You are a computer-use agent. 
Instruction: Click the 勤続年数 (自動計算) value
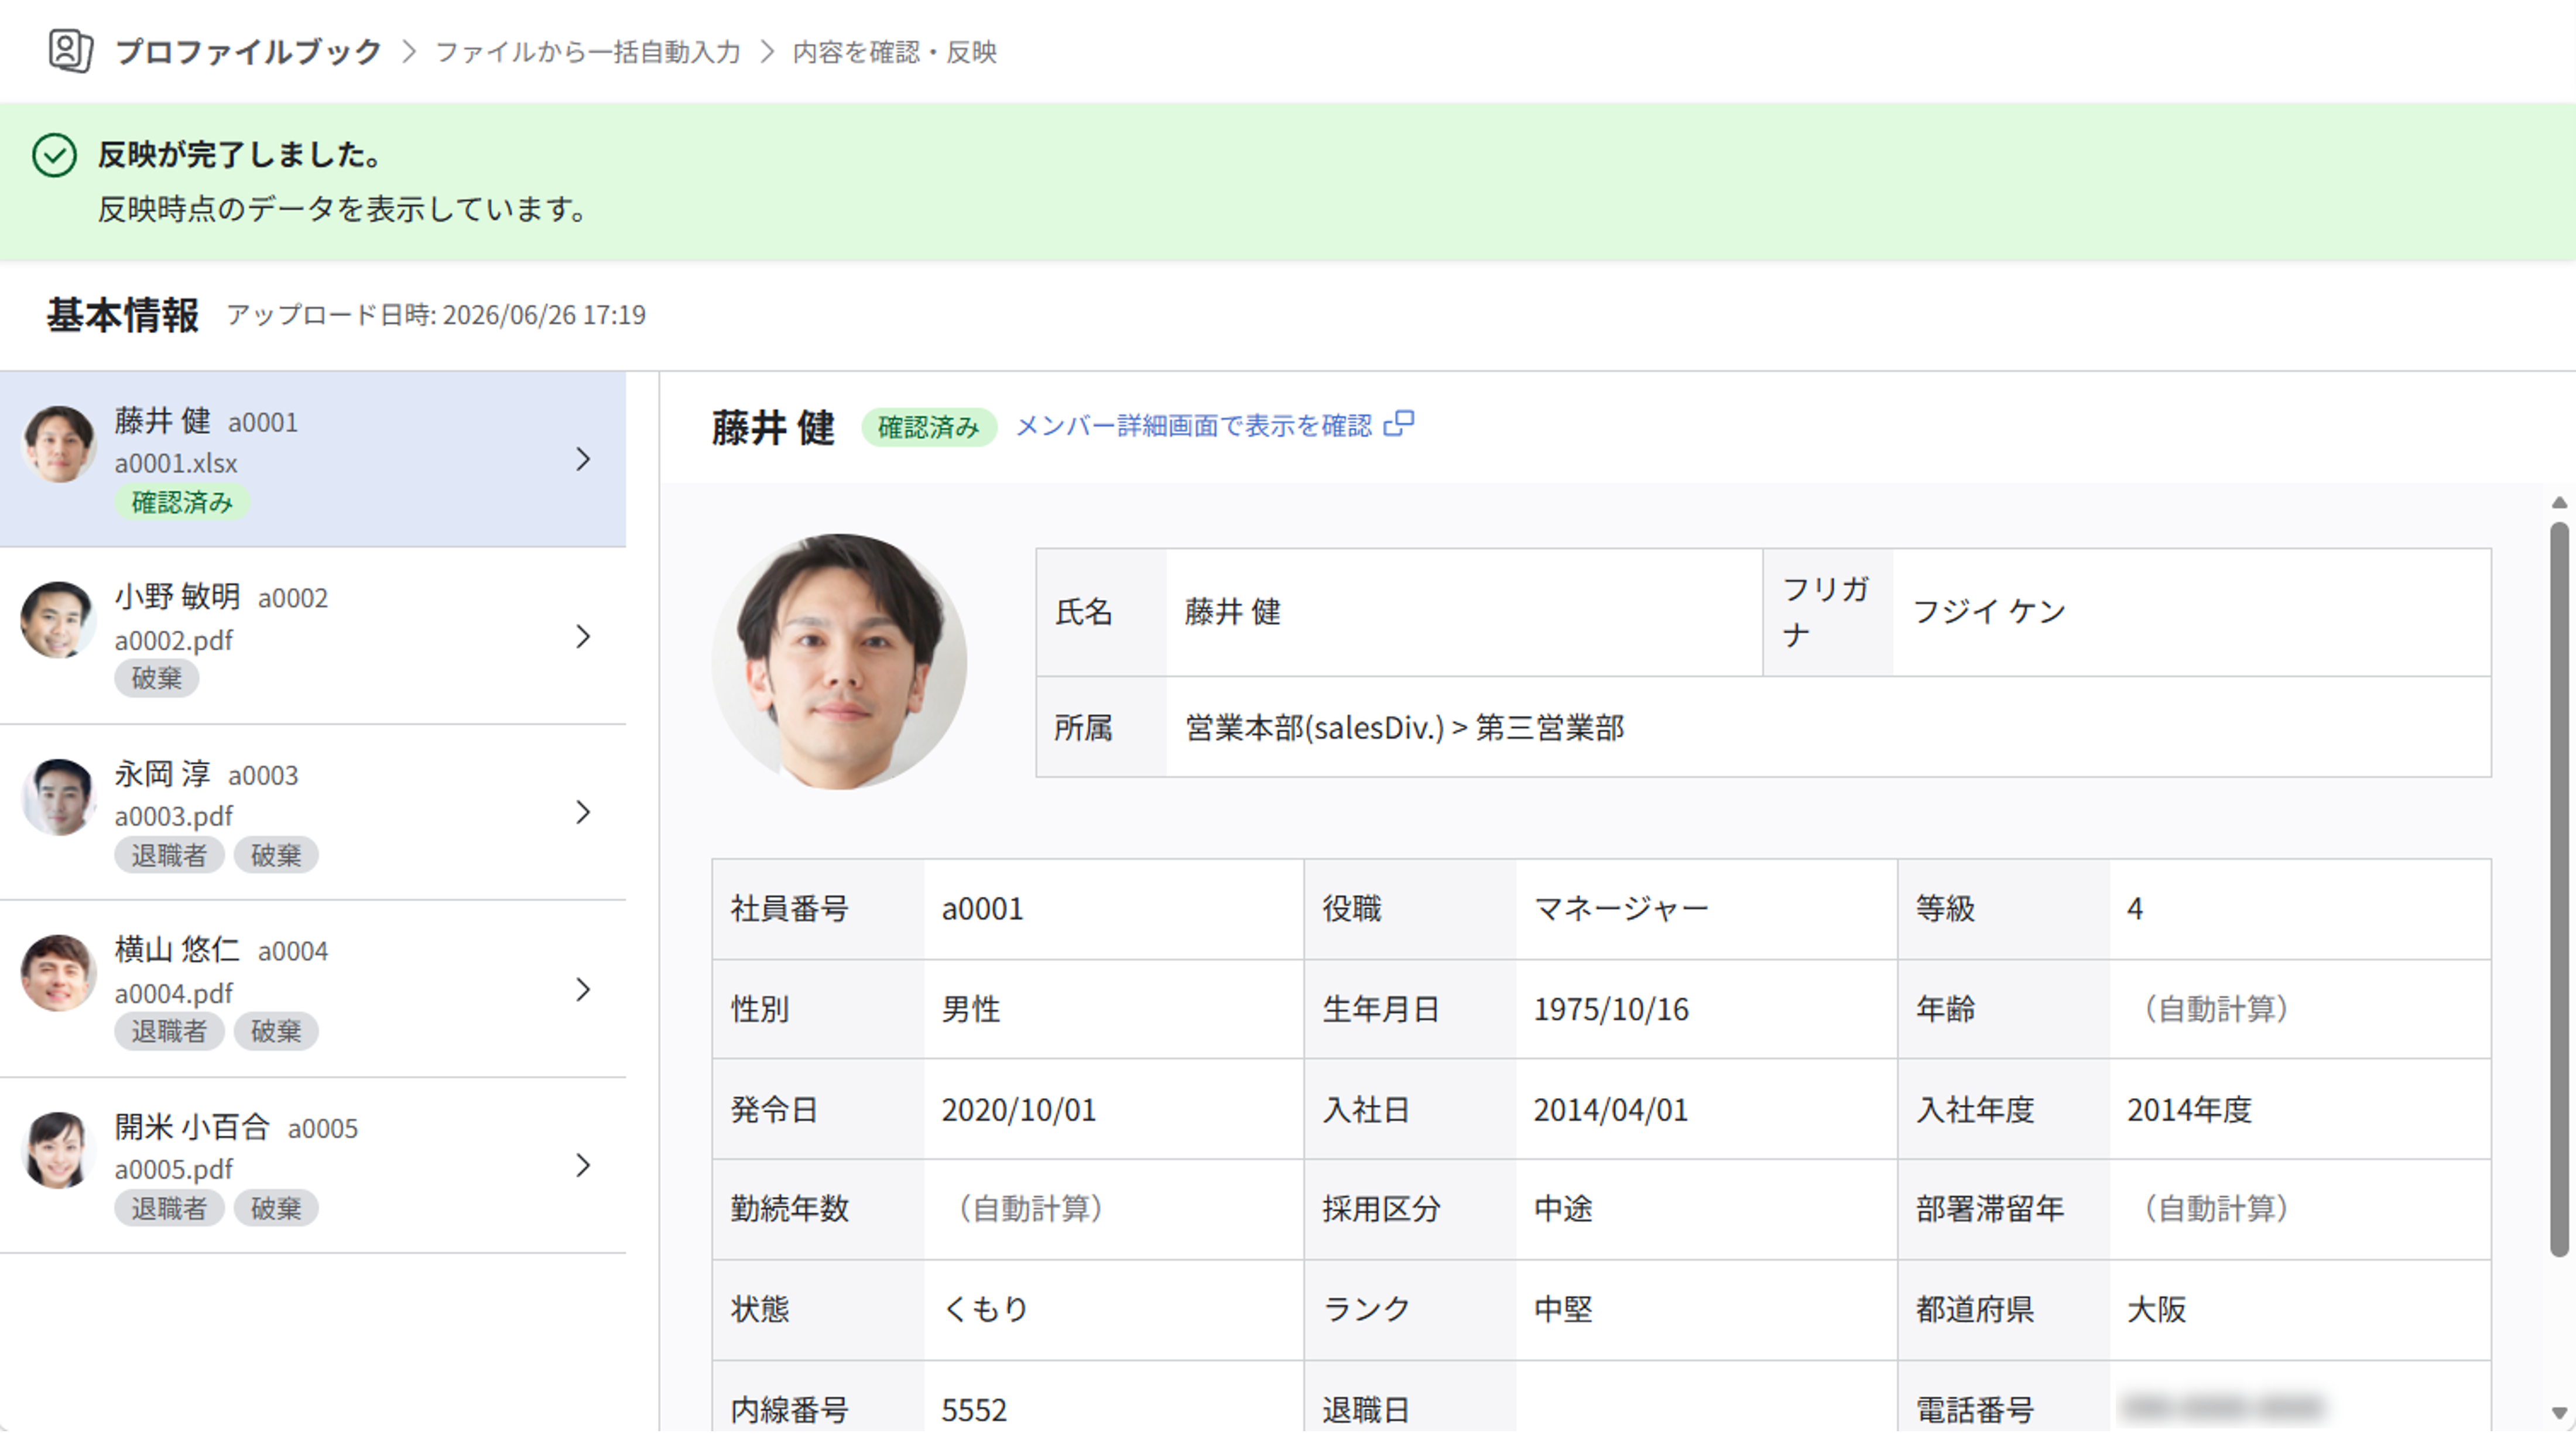pyautogui.click(x=1030, y=1209)
